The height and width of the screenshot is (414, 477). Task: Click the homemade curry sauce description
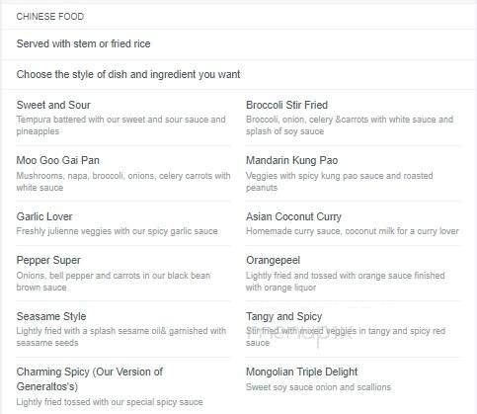353,231
